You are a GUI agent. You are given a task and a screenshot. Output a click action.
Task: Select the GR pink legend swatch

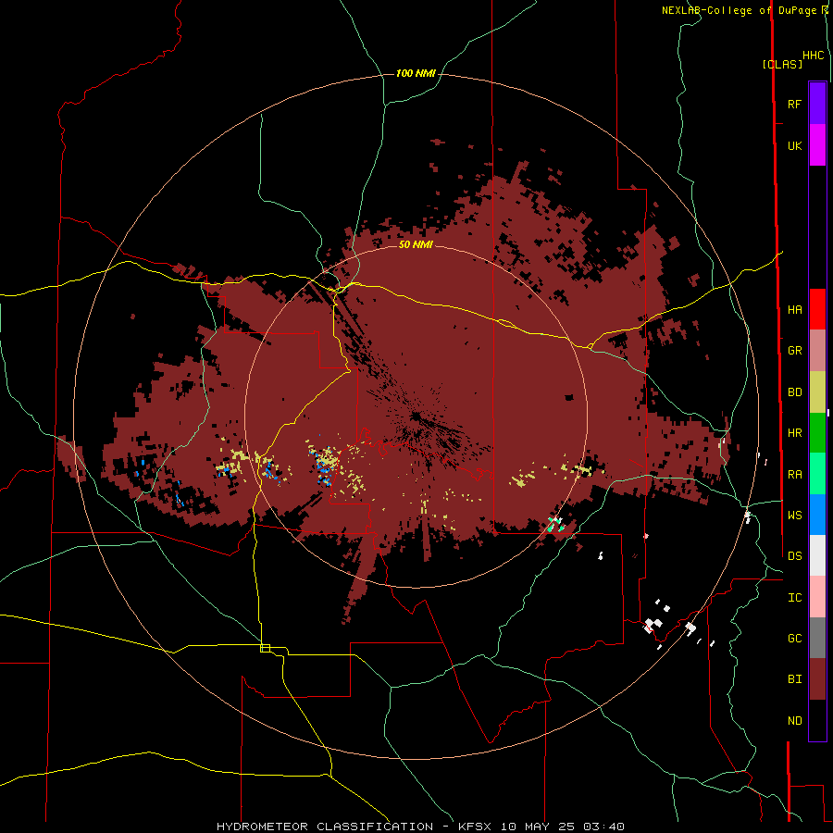click(x=817, y=351)
